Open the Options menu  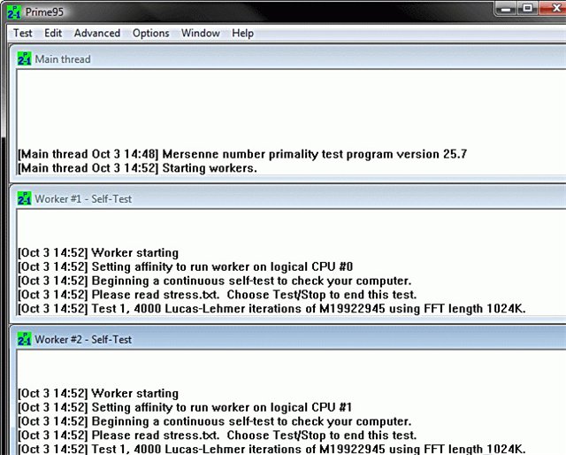point(151,34)
